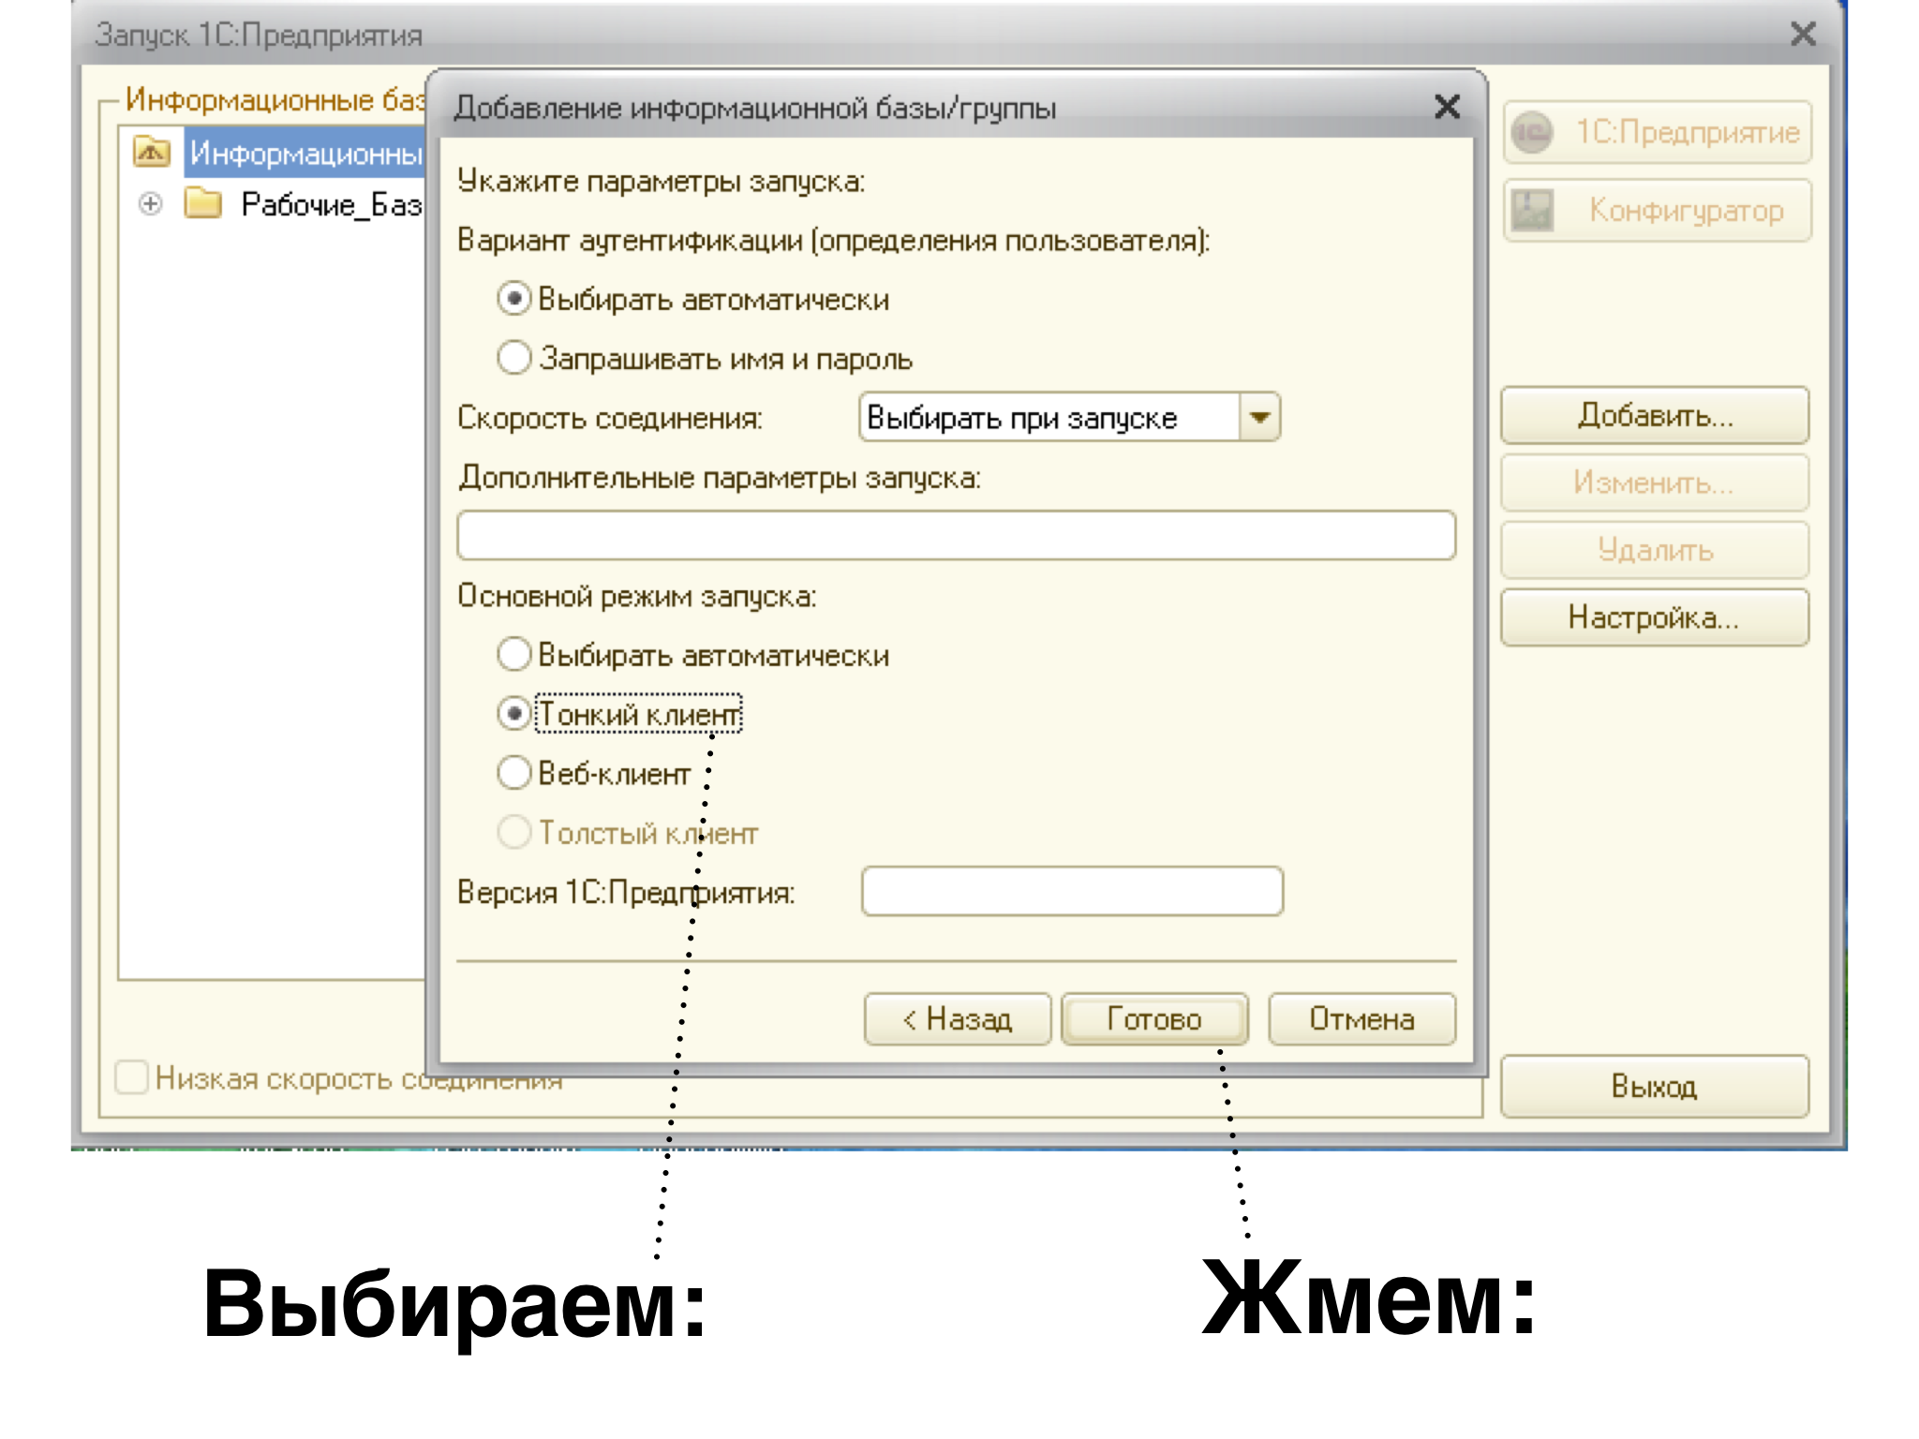Click the 'Дополнительные параметры запуска' input field

click(x=956, y=536)
